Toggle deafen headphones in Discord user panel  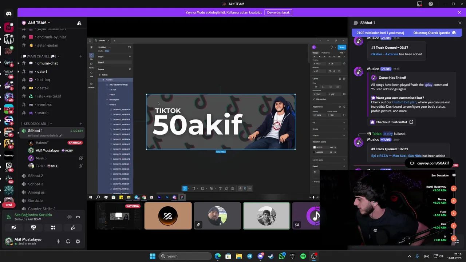pyautogui.click(x=68, y=241)
